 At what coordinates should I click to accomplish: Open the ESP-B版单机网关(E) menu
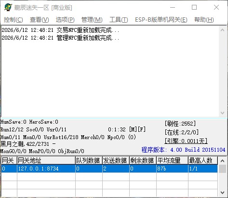161,20
